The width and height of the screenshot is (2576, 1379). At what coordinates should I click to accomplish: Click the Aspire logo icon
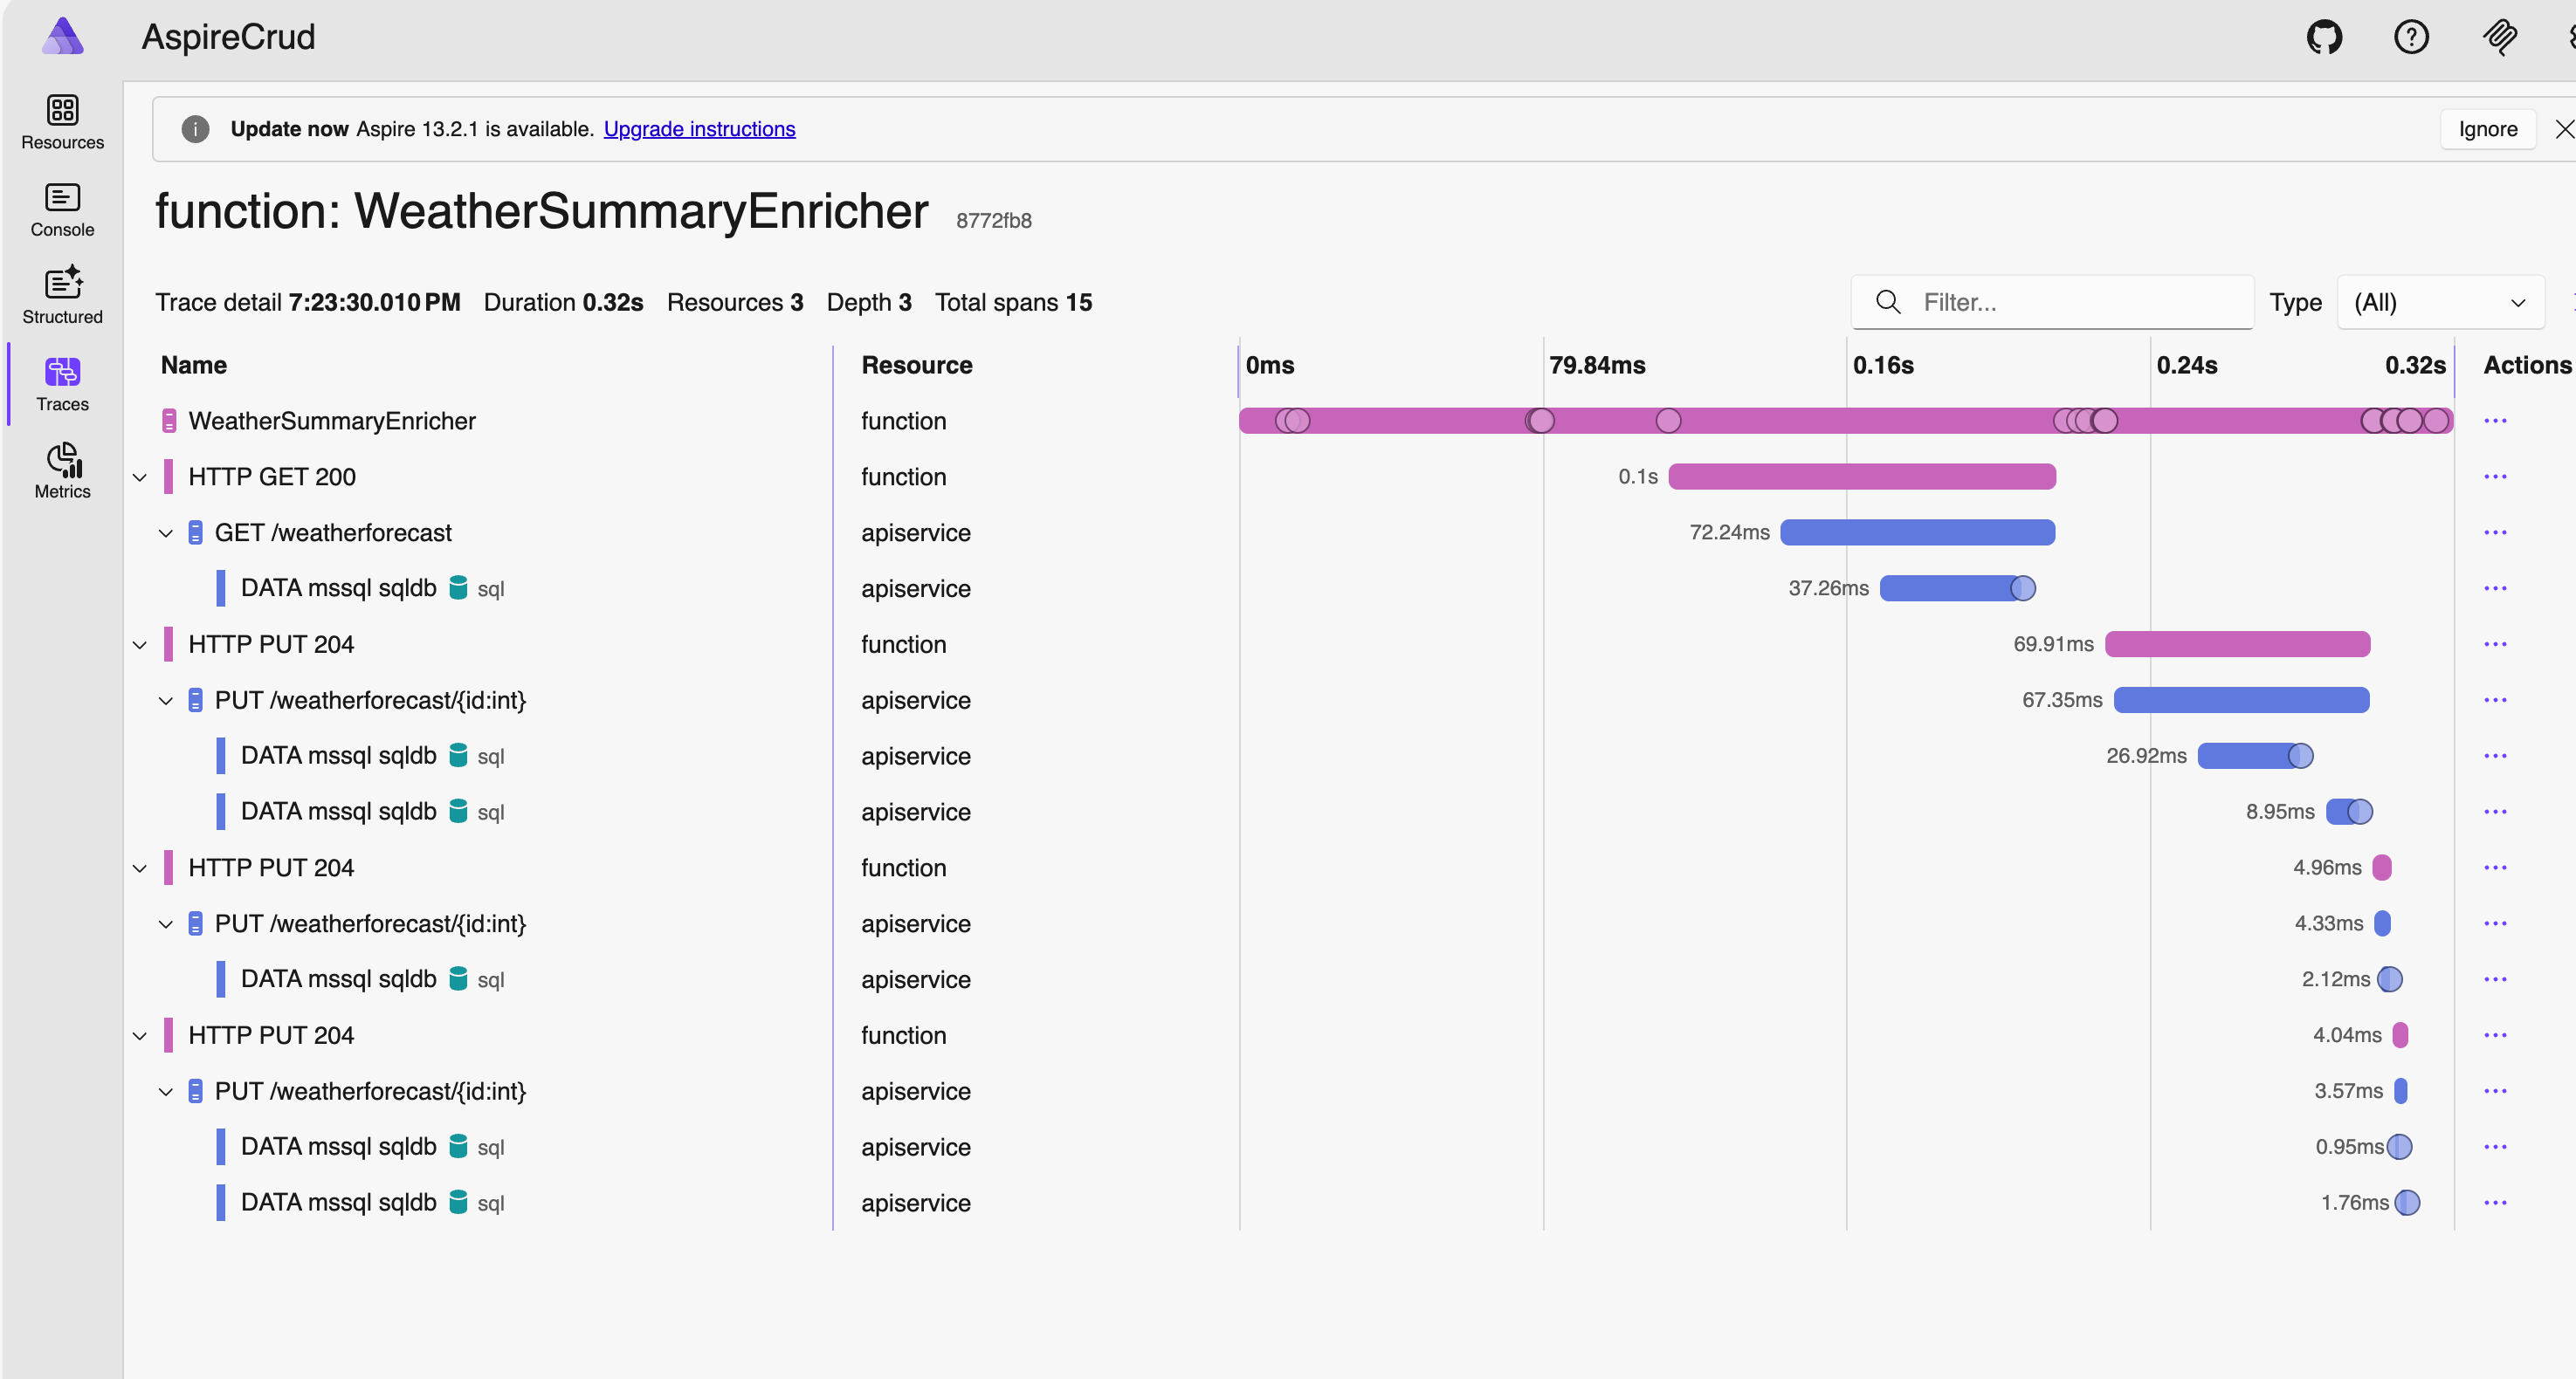(63, 36)
